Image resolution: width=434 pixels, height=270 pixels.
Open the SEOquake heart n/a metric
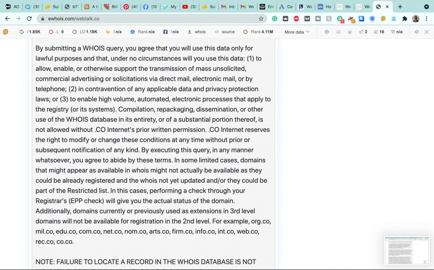pyautogui.click(x=397, y=32)
